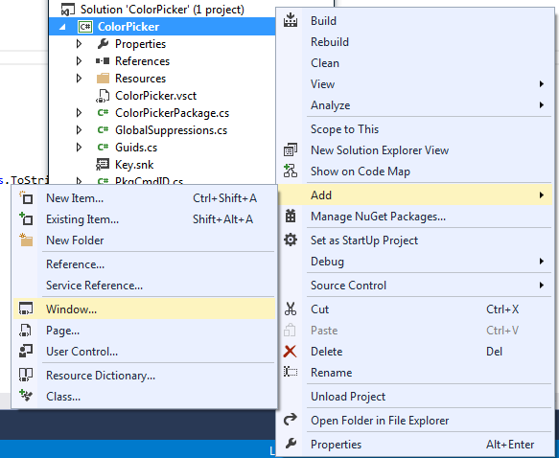Click the Alt+Enter shortcut text
This screenshot has width=559, height=458.
510,445
